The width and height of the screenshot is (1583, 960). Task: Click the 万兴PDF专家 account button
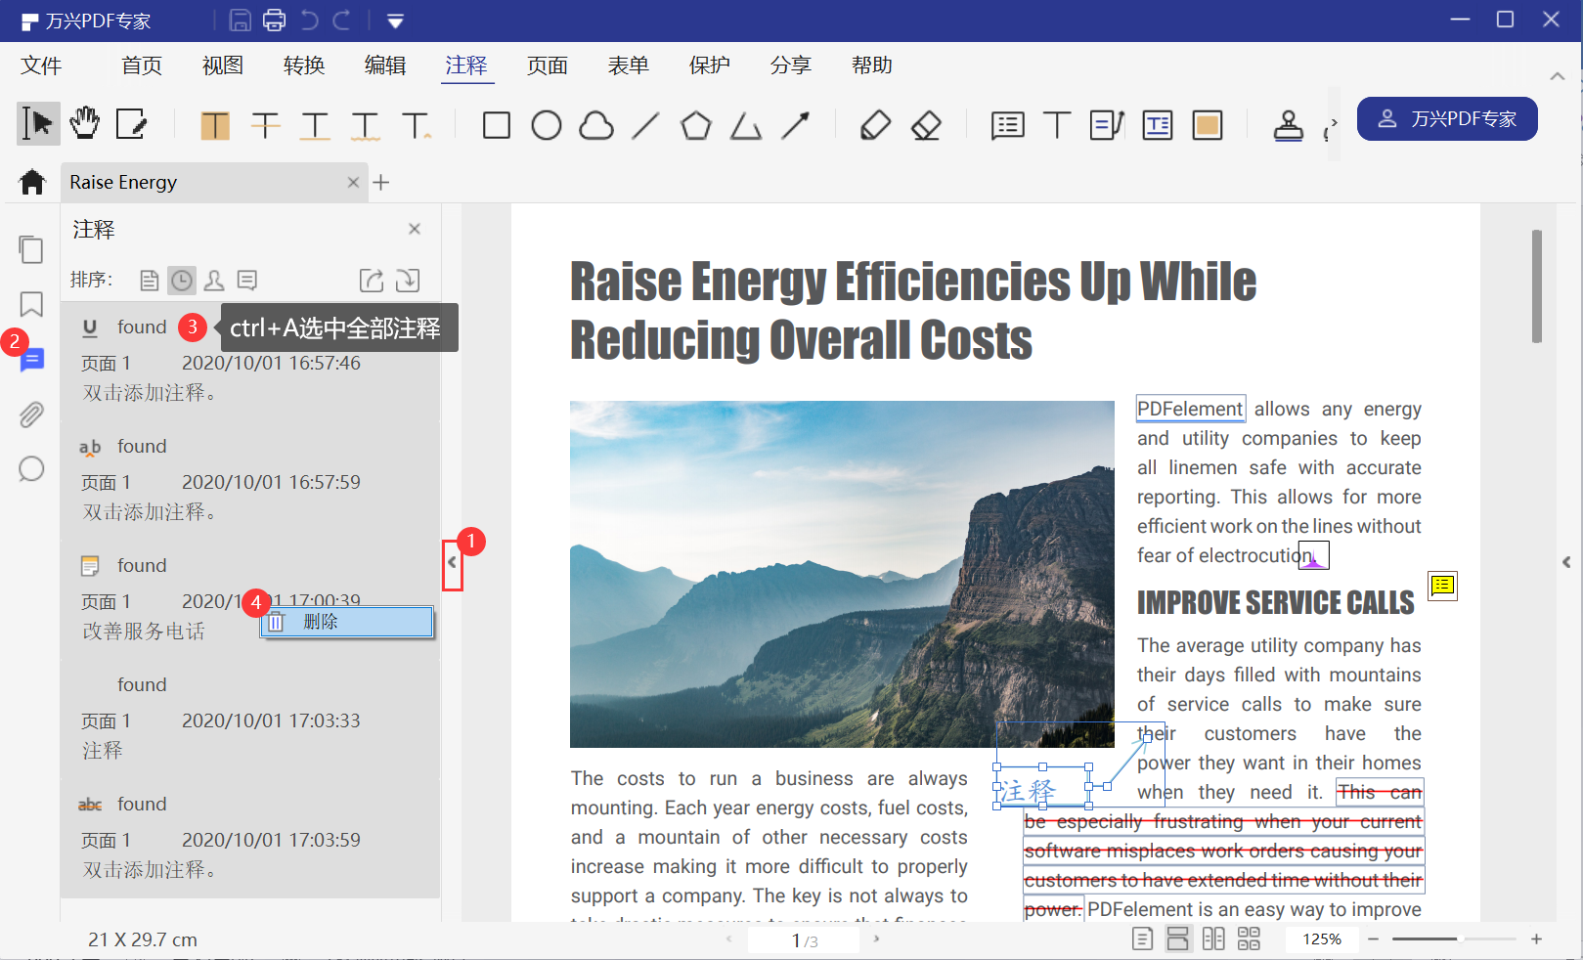1447,119
